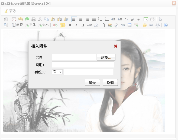
Task: Insert smiley emoticon
Action: tap(144, 25)
